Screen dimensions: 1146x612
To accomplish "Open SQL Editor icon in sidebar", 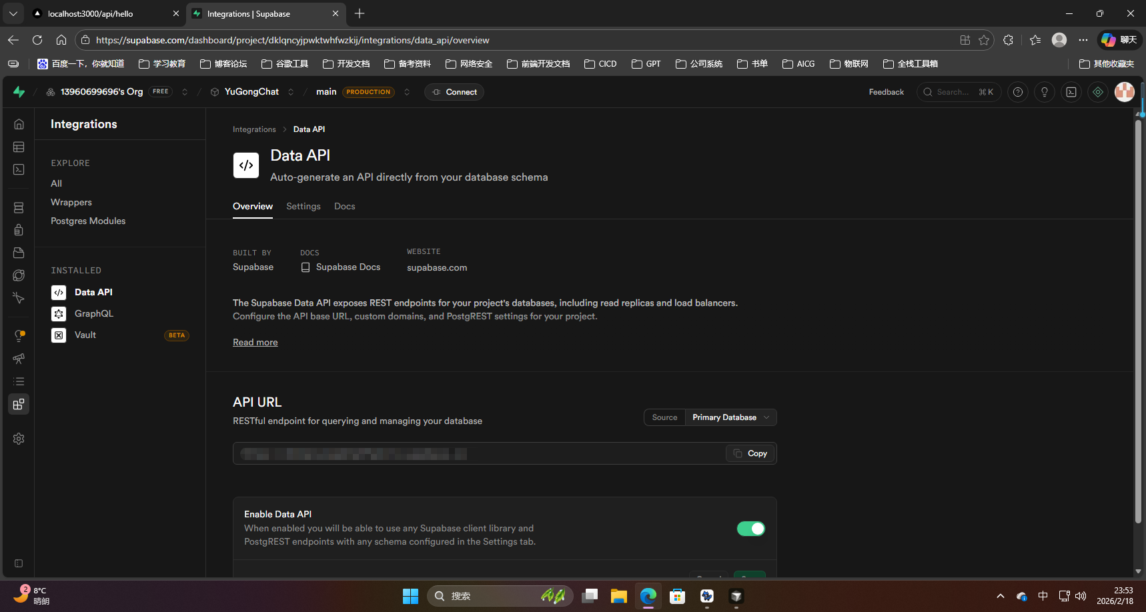I will [19, 169].
